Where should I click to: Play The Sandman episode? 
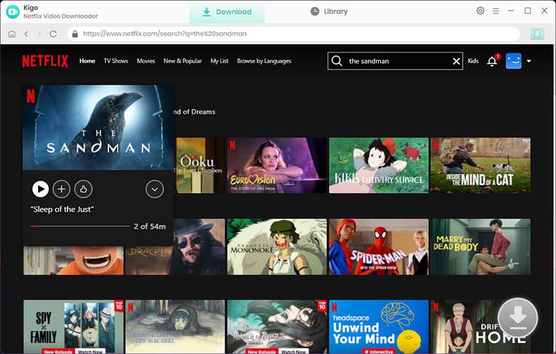(x=40, y=189)
